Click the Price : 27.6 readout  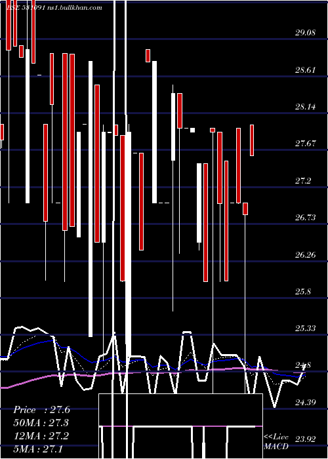41,410
